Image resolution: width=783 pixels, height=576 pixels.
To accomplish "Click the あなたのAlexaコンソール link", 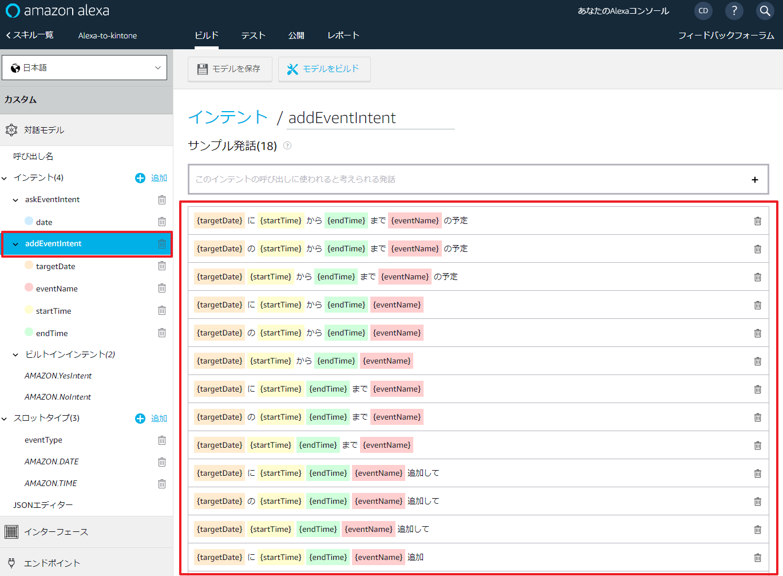I will click(x=623, y=11).
